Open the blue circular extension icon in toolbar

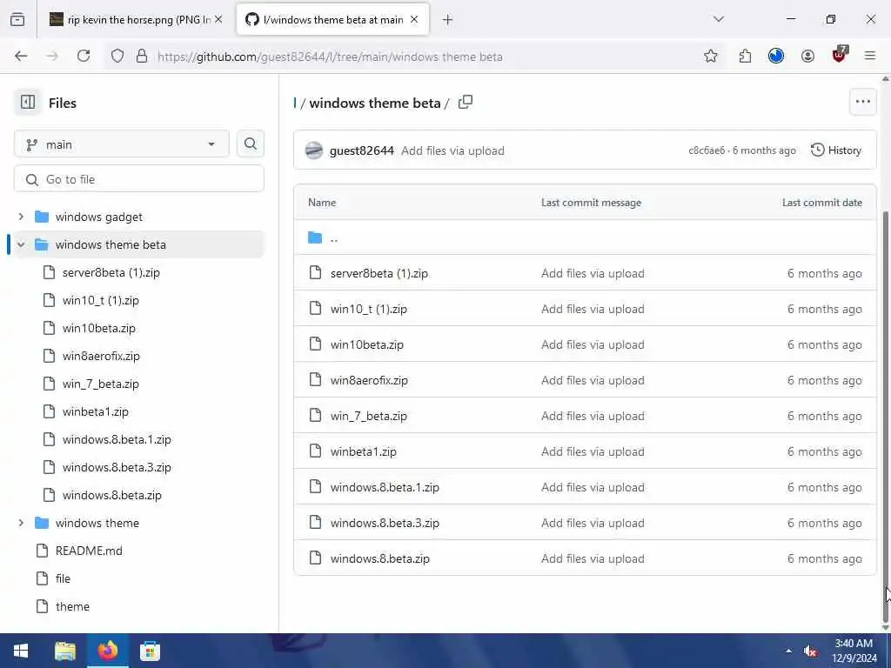[775, 57]
